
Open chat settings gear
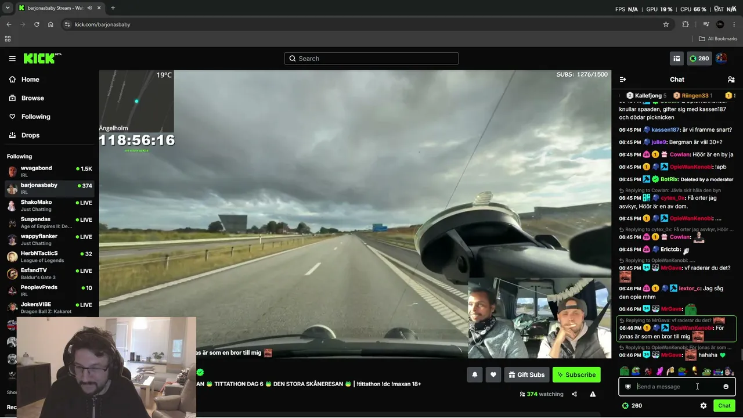(x=704, y=406)
